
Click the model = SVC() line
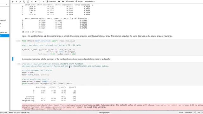click(x=29, y=73)
